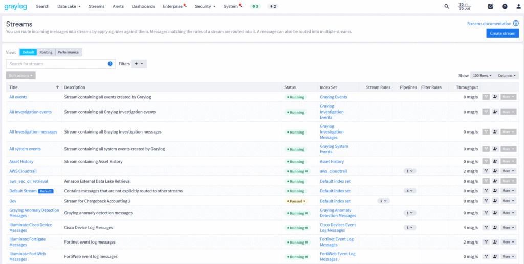This screenshot has width=524, height=264.
Task: Open the System menu
Action: click(232, 6)
